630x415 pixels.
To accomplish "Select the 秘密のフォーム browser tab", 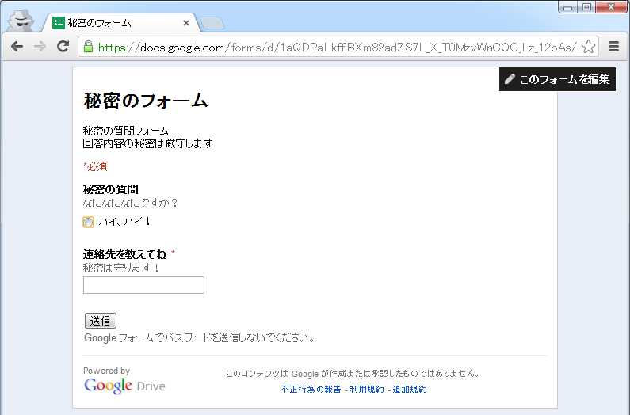I will click(120, 23).
